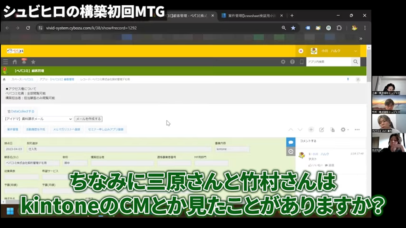The image size is (406, 228).
Task: Switch to the record history clock icon
Action: (291, 151)
